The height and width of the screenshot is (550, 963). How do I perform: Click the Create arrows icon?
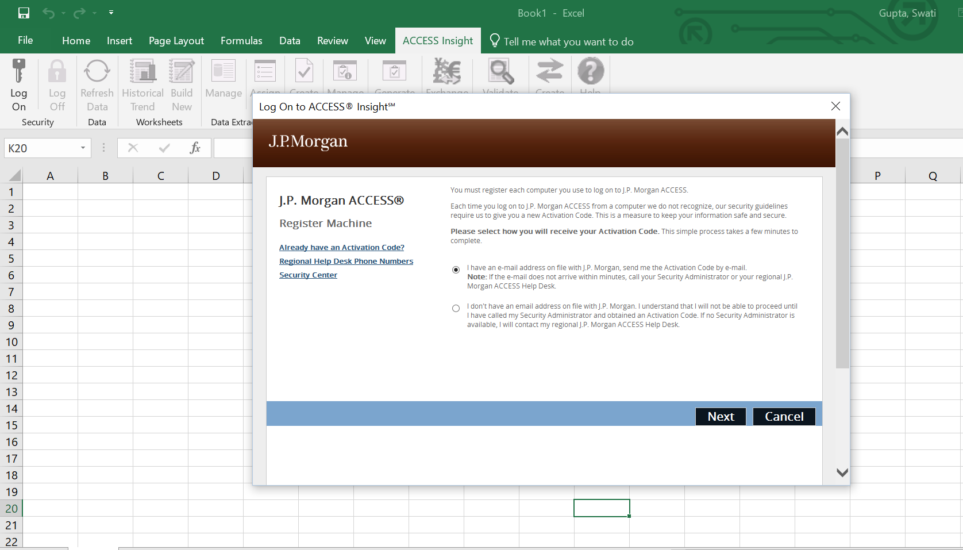(549, 71)
